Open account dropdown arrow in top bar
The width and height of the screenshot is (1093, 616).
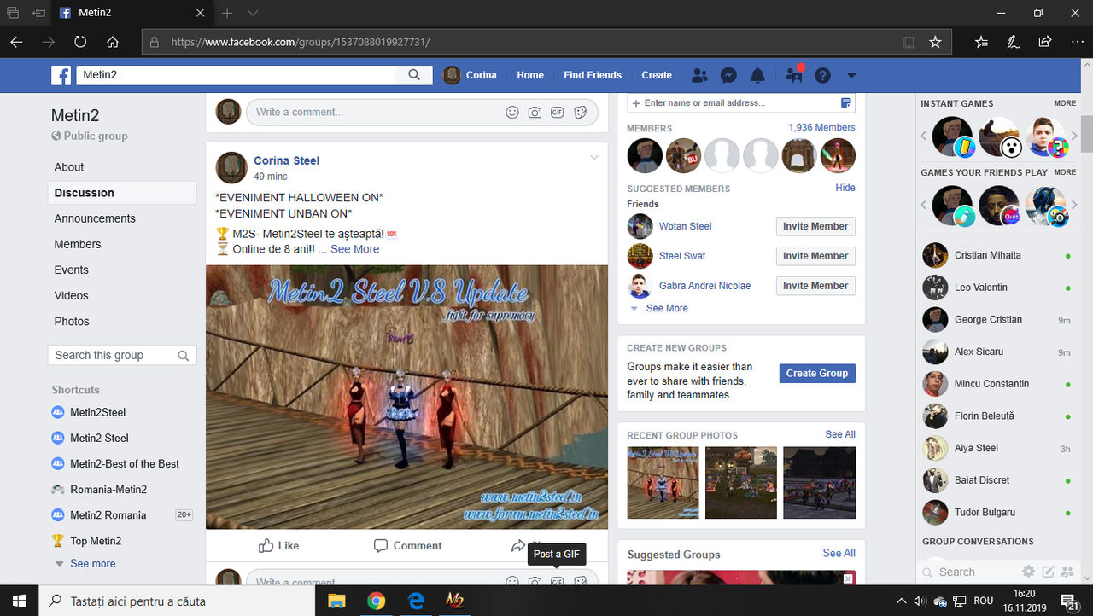tap(851, 75)
